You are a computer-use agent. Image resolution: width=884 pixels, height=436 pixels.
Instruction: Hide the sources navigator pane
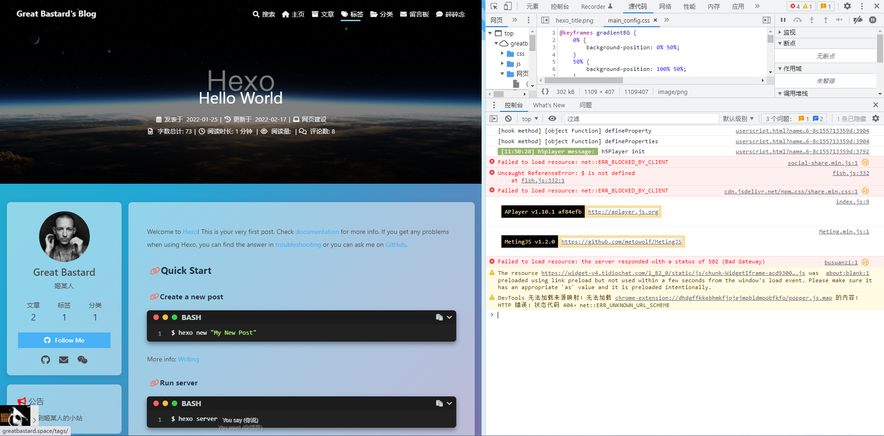pos(545,20)
